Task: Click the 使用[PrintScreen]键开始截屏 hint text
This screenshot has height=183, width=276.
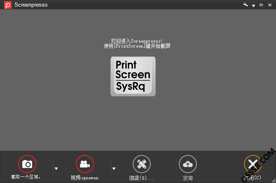Action: click(137, 46)
